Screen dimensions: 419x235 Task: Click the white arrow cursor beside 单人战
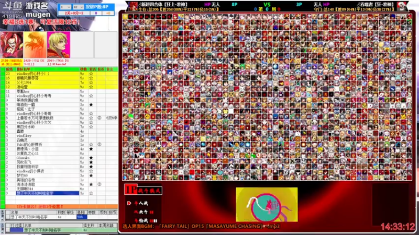click(x=129, y=203)
